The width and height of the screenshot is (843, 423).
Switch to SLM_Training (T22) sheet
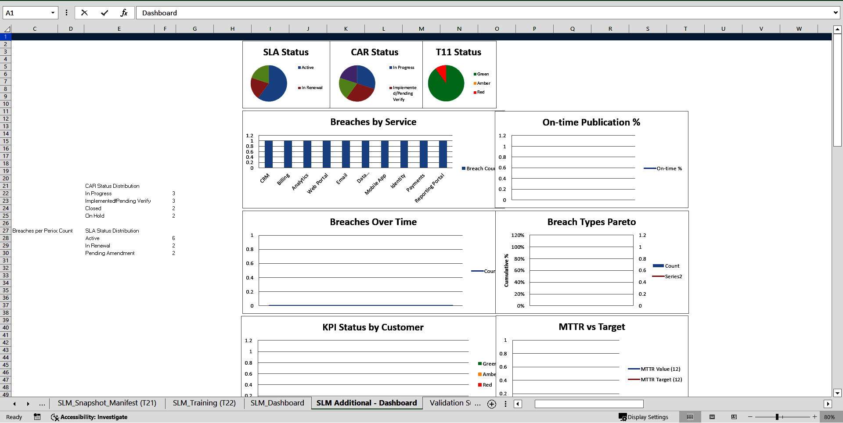coord(204,403)
